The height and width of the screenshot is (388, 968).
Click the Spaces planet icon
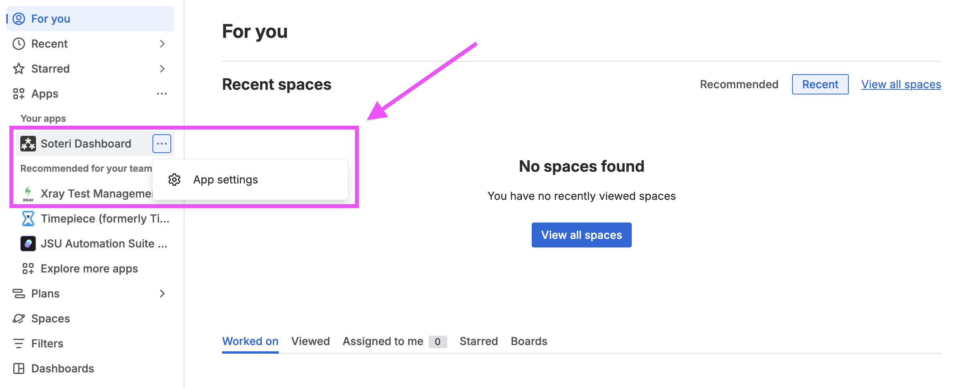pos(19,319)
